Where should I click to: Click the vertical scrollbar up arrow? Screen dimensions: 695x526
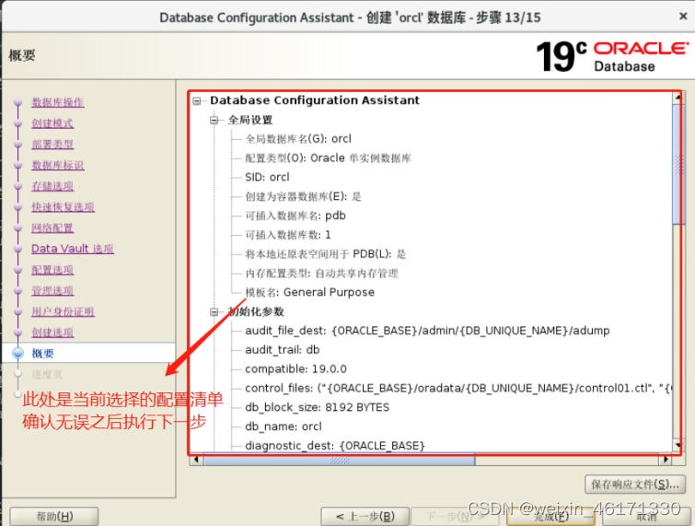tap(678, 96)
